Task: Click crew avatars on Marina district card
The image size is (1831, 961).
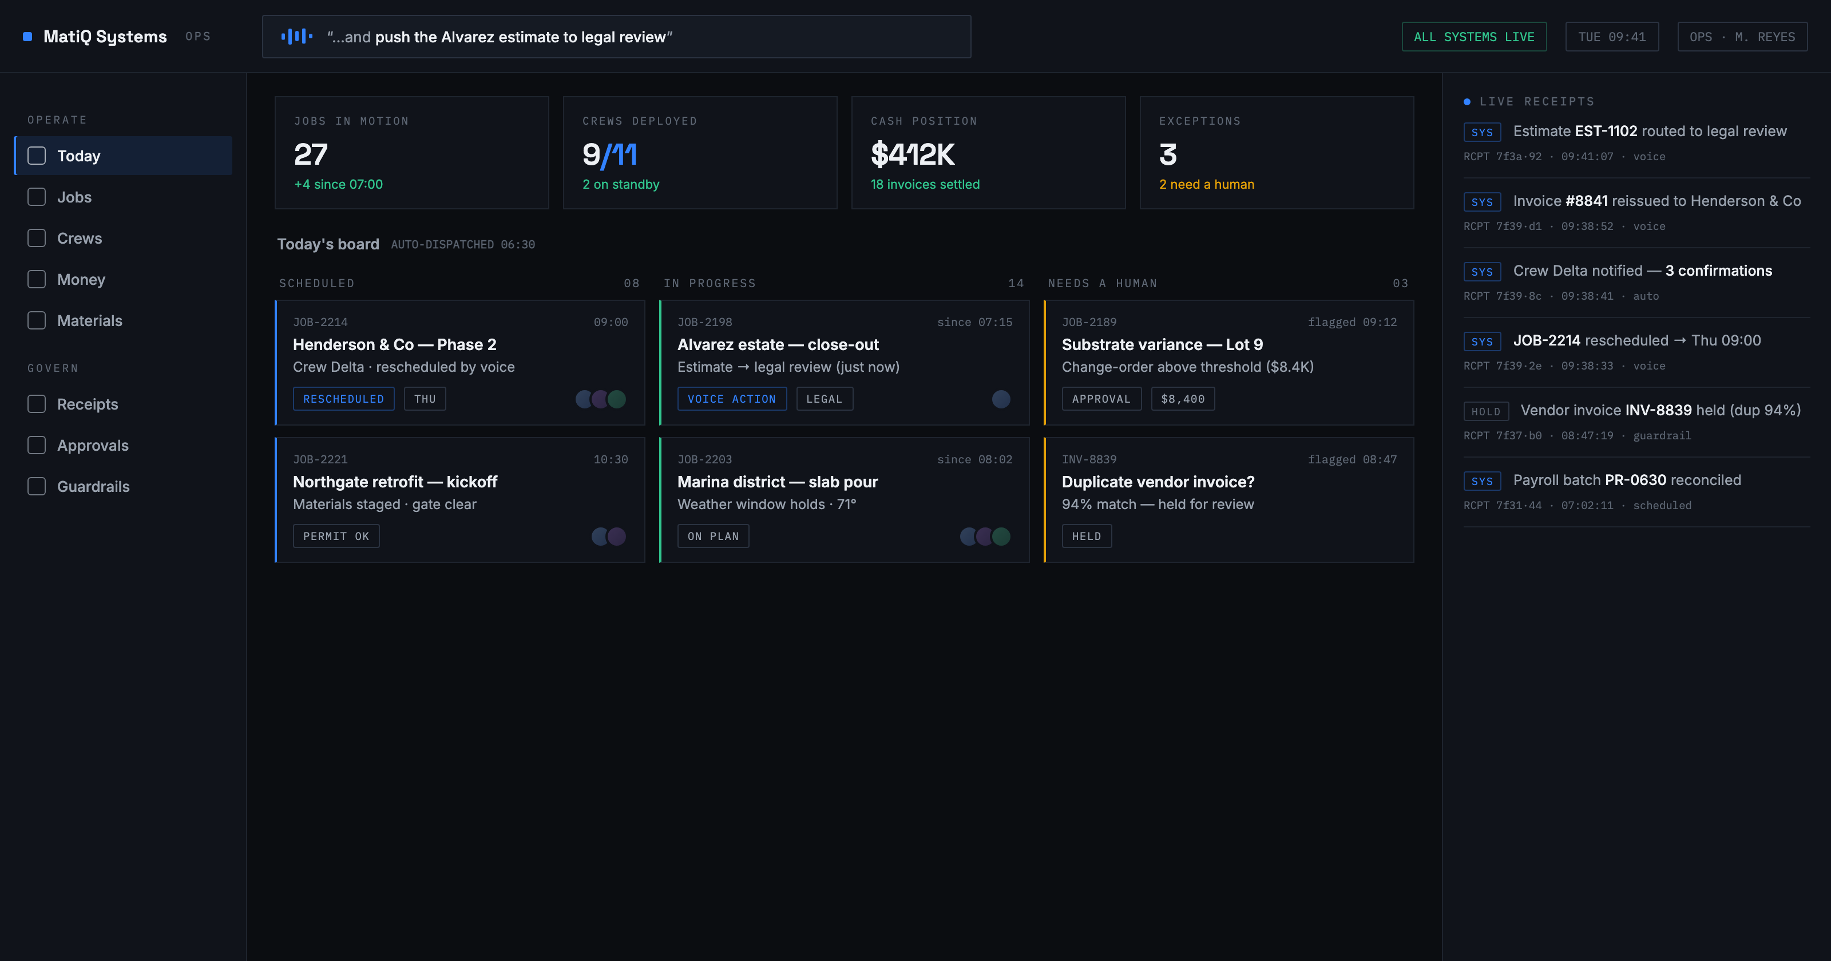Action: coord(985,536)
